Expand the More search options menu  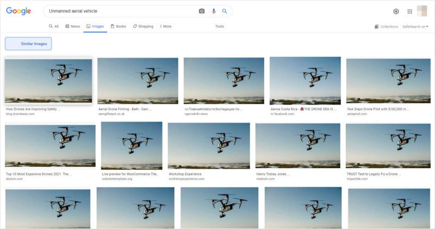[x=166, y=26]
